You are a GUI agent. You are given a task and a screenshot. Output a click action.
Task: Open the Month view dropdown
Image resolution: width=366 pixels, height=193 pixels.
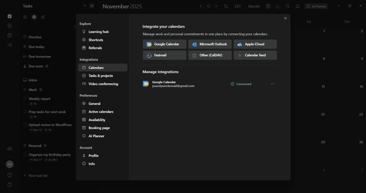tap(254, 6)
